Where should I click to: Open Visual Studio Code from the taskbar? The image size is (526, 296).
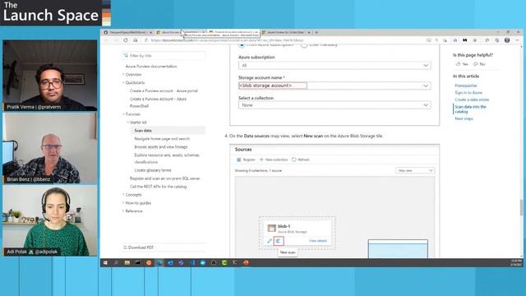(x=192, y=263)
